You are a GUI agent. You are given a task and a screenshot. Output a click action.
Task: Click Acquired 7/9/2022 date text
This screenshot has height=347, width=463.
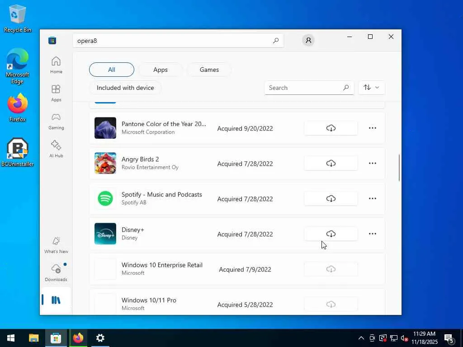pos(245,269)
